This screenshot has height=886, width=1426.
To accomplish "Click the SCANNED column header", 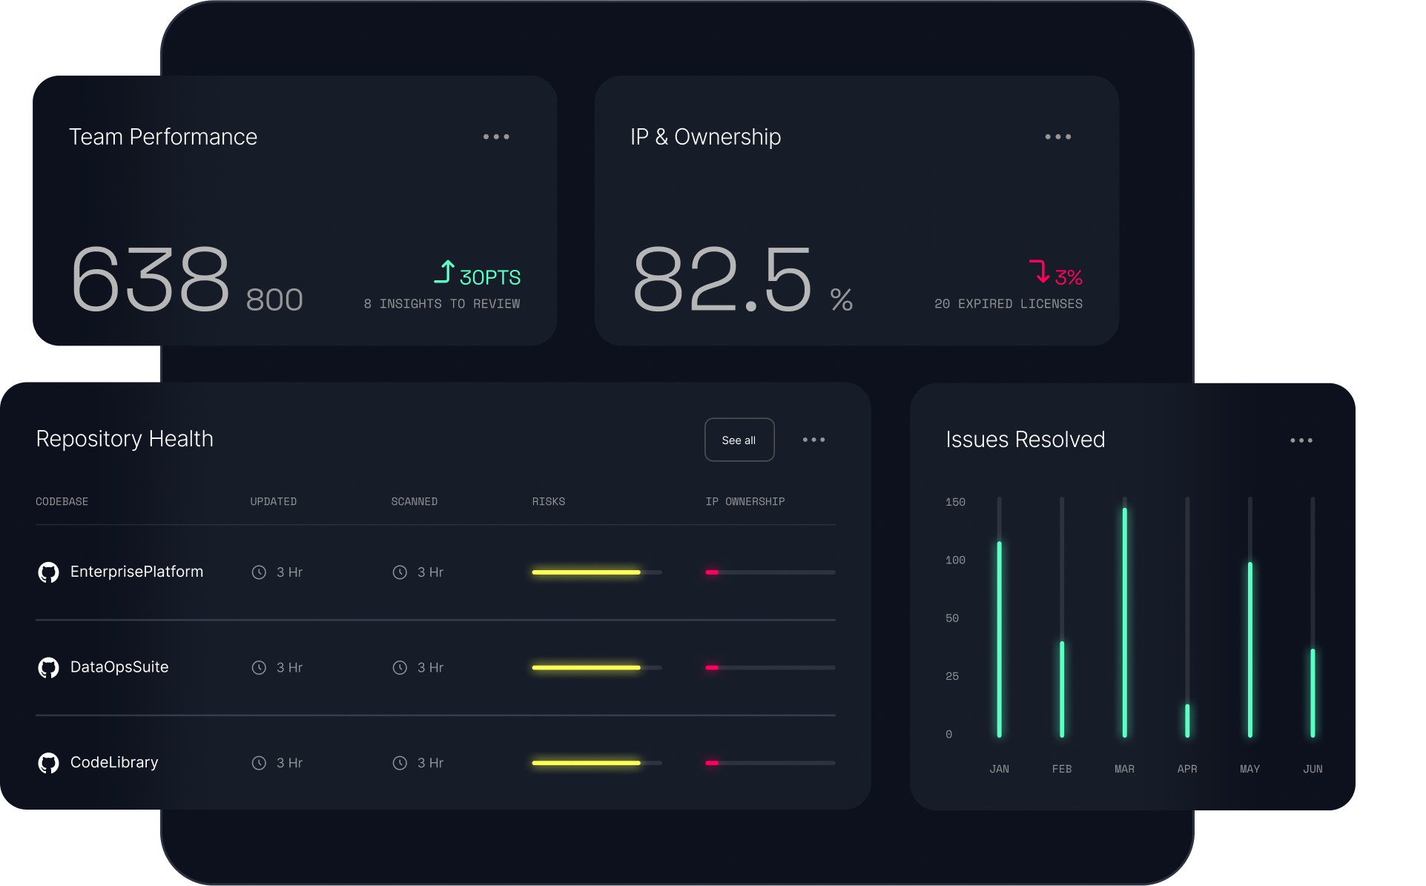I will point(415,502).
